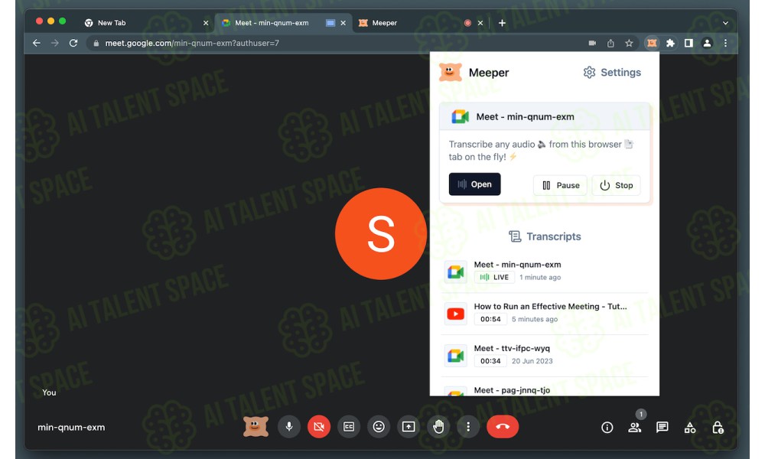
Task: Stop the Meeper transcription
Action: 616,185
